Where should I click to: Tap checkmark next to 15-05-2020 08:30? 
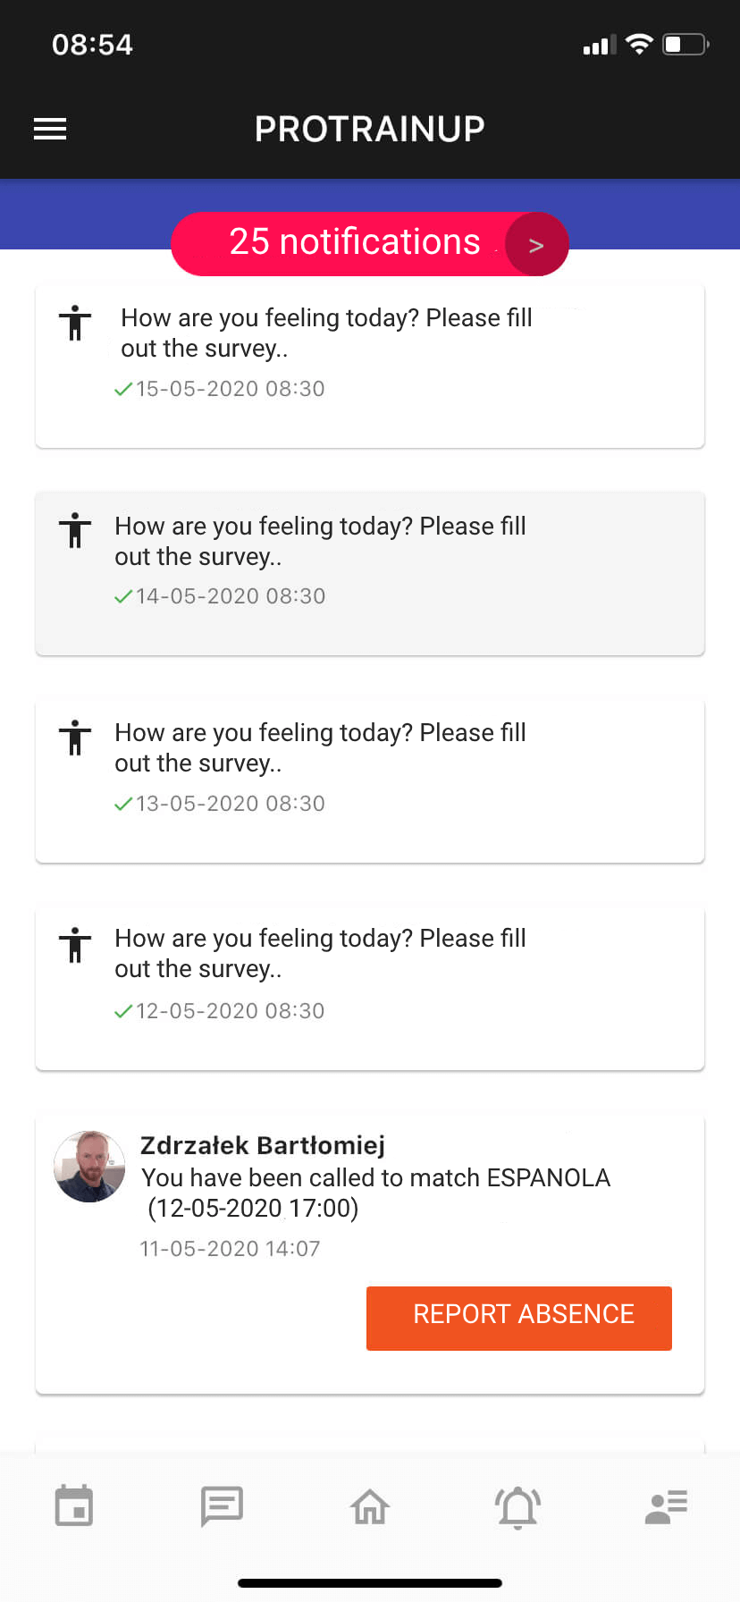point(123,389)
